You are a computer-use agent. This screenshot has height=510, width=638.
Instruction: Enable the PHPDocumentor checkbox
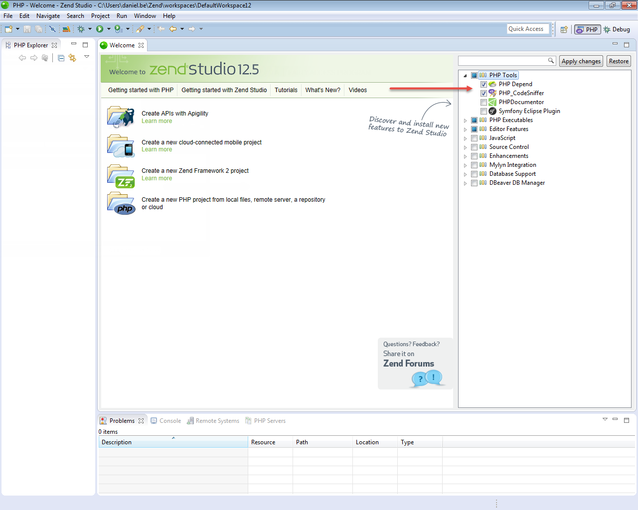click(483, 102)
